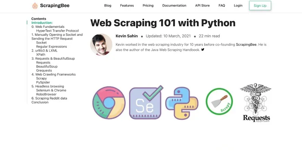Jump to the Grequests subsection
Image resolution: width=302 pixels, height=154 pixels.
[44, 71]
